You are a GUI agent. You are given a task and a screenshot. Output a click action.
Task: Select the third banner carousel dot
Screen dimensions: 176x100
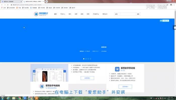88,59
